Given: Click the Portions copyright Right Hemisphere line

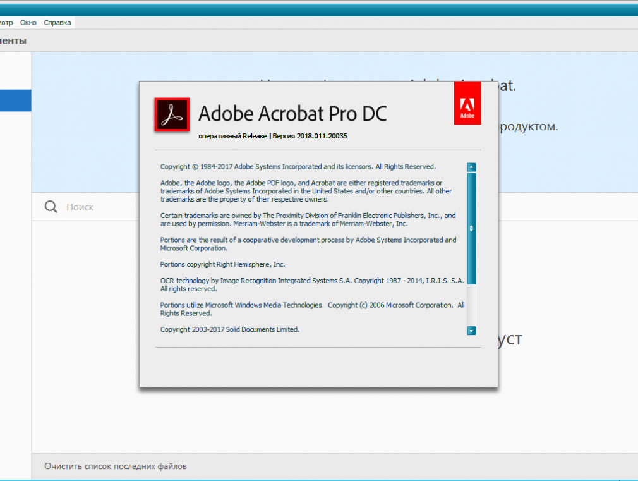Looking at the screenshot, I should [x=222, y=264].
